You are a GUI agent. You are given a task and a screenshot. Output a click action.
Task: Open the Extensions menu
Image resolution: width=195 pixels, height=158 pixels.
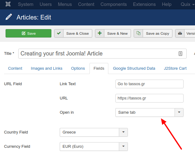(144, 4)
